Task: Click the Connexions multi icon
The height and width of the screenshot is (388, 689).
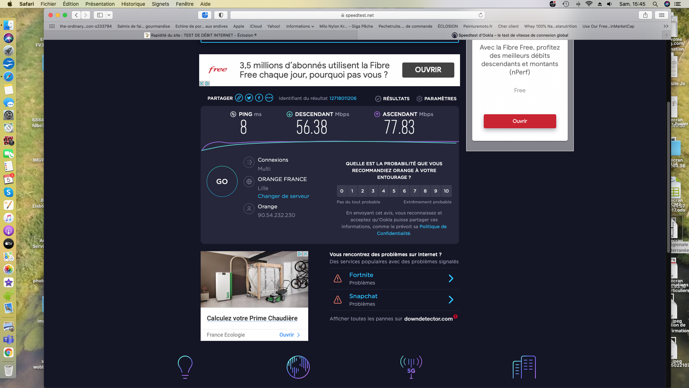Action: 249,162
